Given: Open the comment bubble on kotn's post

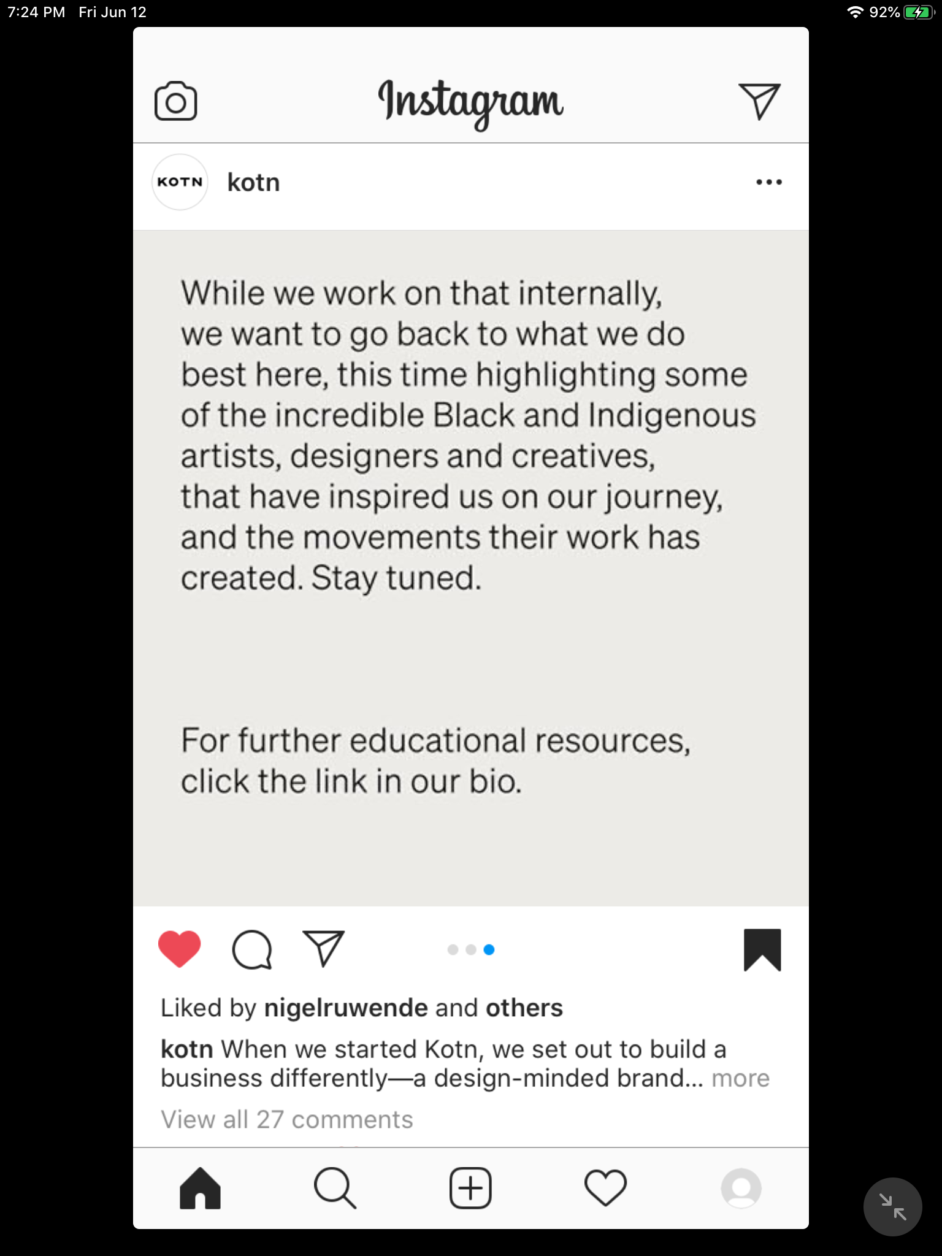Looking at the screenshot, I should pos(251,949).
